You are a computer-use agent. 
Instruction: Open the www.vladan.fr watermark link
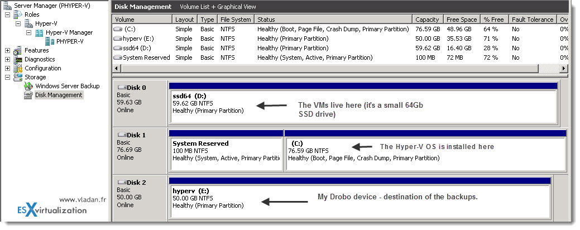coord(83,199)
